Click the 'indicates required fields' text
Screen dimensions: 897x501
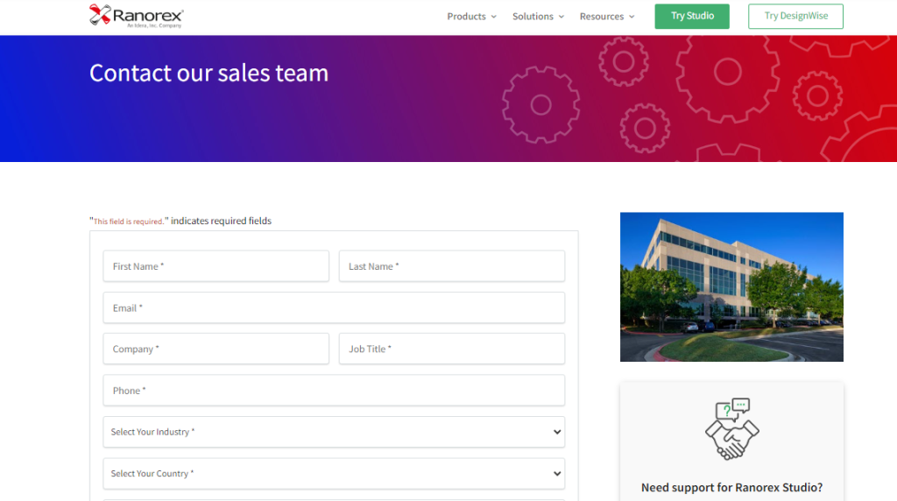coord(221,221)
